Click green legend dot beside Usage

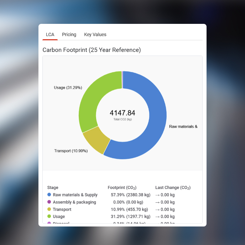click(x=49, y=217)
